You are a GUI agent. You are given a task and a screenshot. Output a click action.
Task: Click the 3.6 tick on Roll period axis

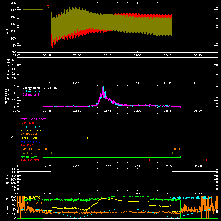point(14,78)
